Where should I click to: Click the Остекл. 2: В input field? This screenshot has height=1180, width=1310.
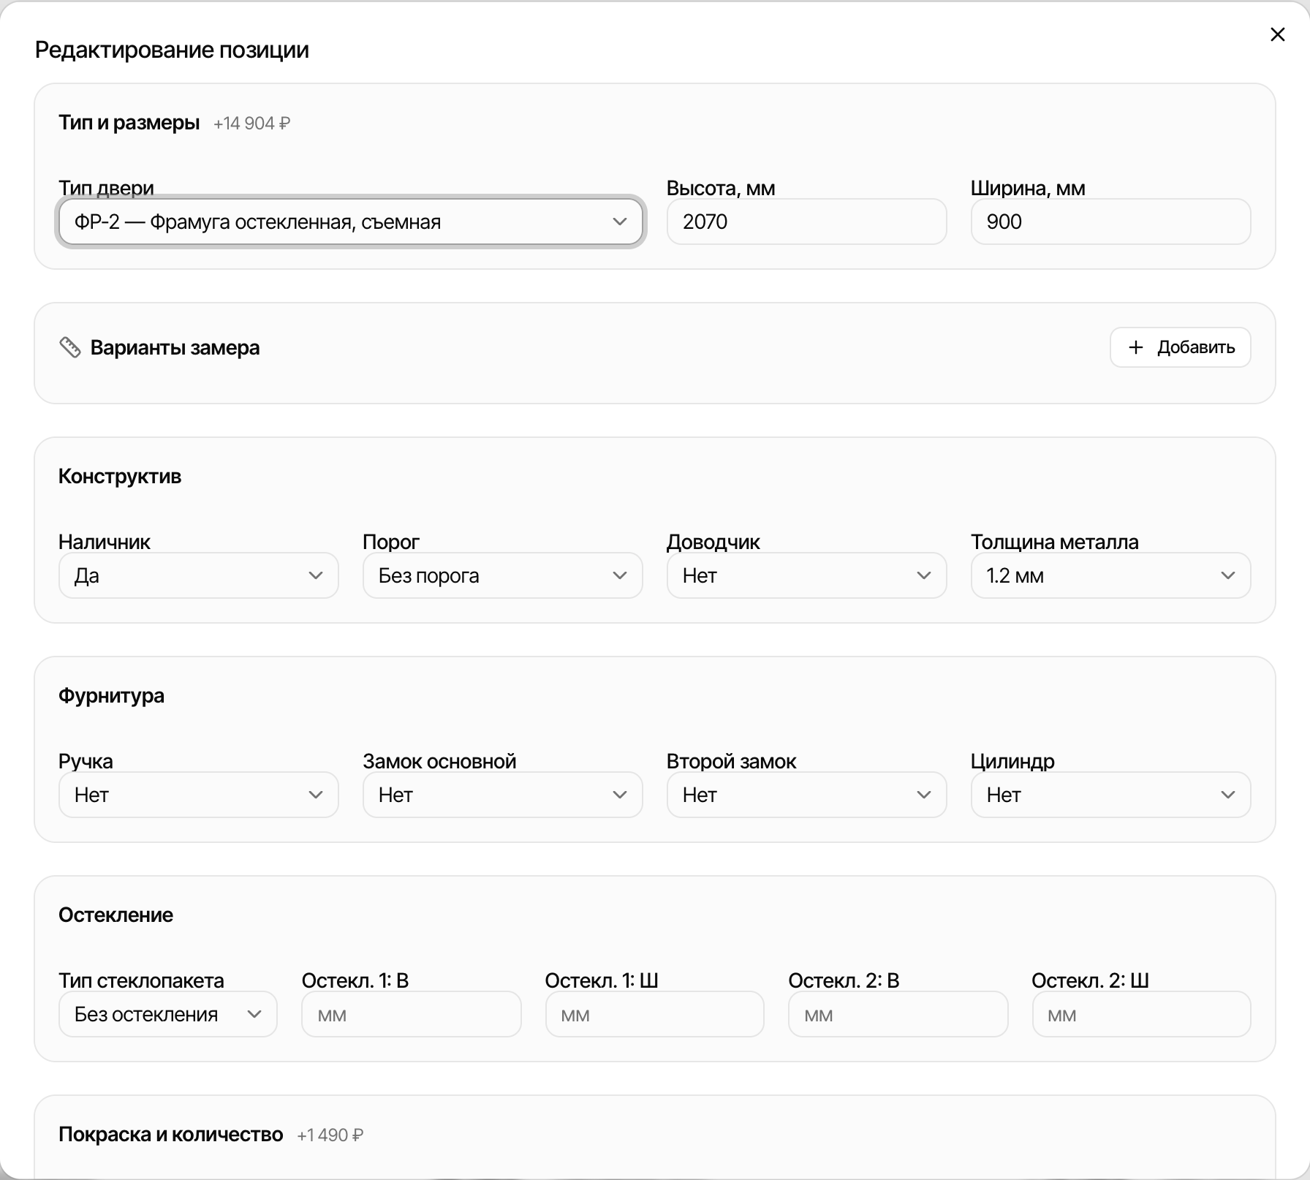click(898, 1014)
